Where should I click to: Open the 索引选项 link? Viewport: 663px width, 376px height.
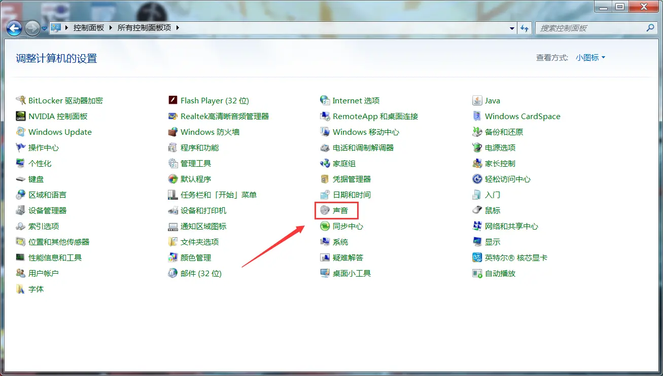click(44, 226)
